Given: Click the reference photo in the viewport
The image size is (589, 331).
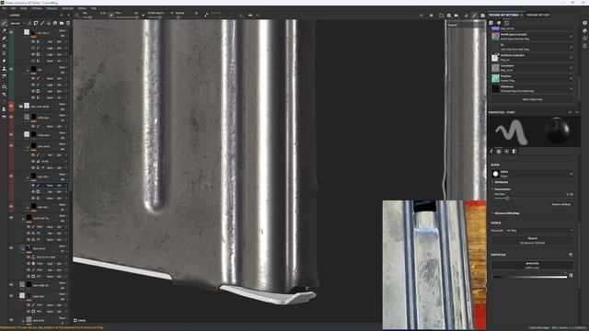Looking at the screenshot, I should pyautogui.click(x=434, y=264).
